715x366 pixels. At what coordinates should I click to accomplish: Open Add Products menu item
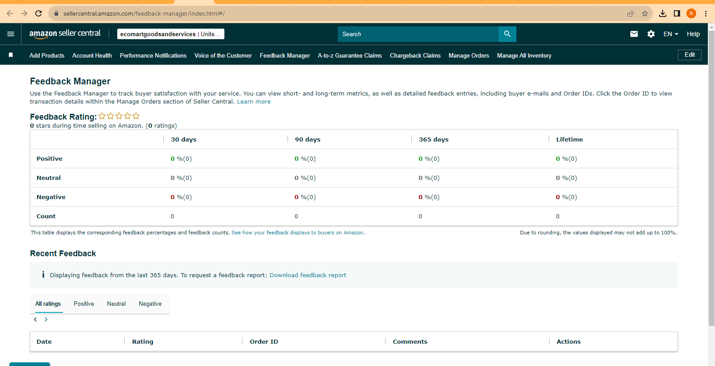47,55
